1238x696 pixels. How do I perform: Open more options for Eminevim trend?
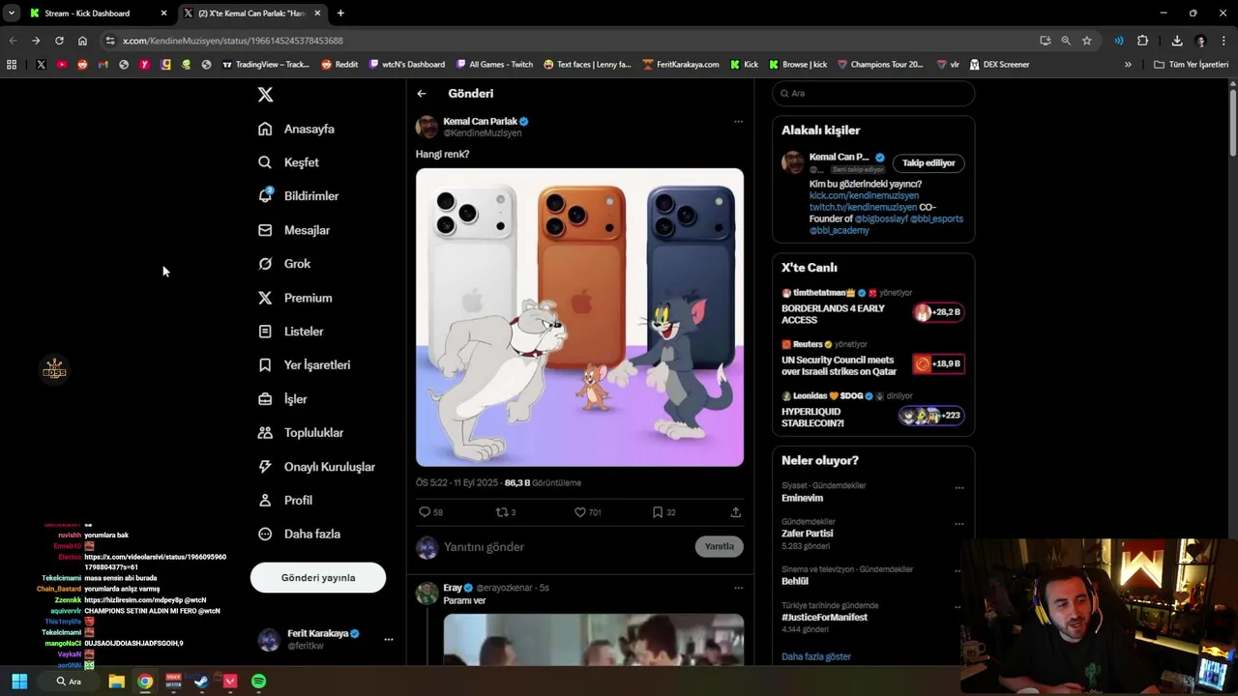point(959,488)
